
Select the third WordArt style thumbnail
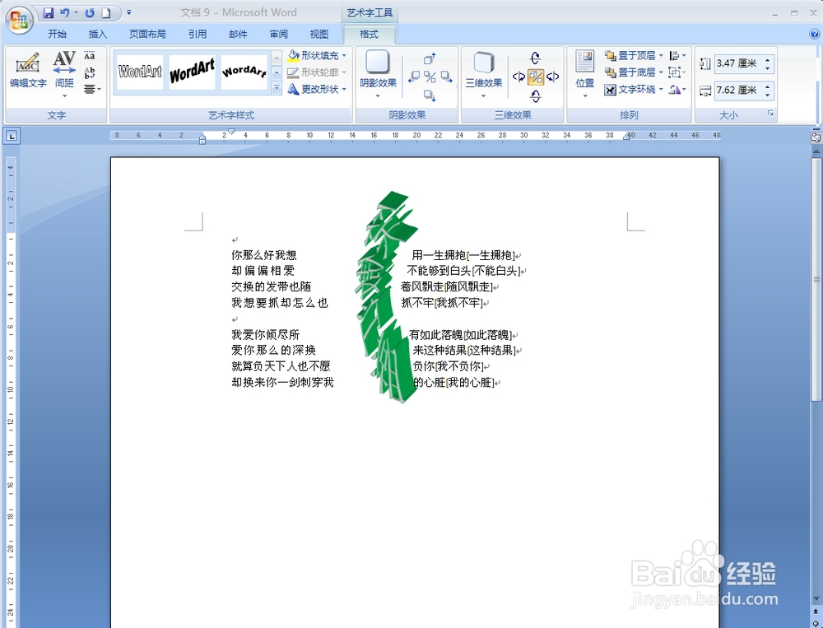pyautogui.click(x=244, y=72)
